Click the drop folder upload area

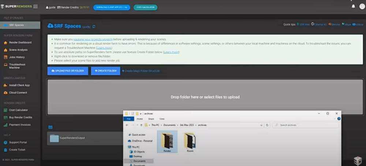tap(205, 97)
